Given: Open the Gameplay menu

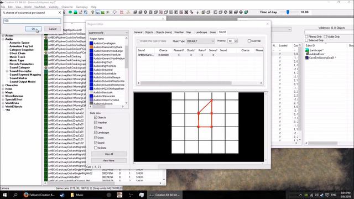Looking at the screenshot, I should point(82,7).
